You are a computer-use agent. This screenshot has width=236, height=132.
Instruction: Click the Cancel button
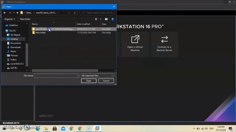[106, 81]
